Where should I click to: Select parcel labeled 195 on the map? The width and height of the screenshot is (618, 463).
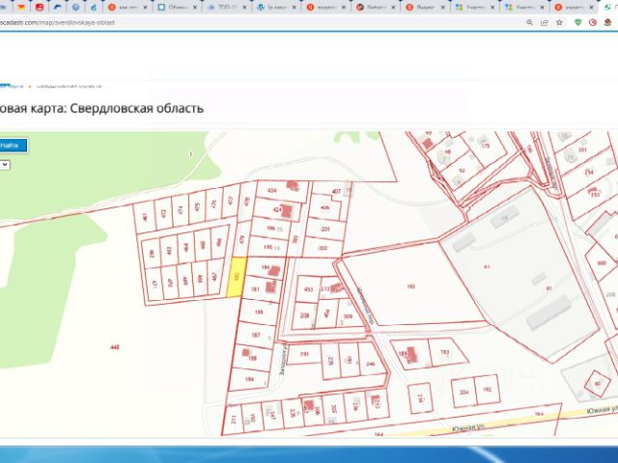click(x=268, y=247)
